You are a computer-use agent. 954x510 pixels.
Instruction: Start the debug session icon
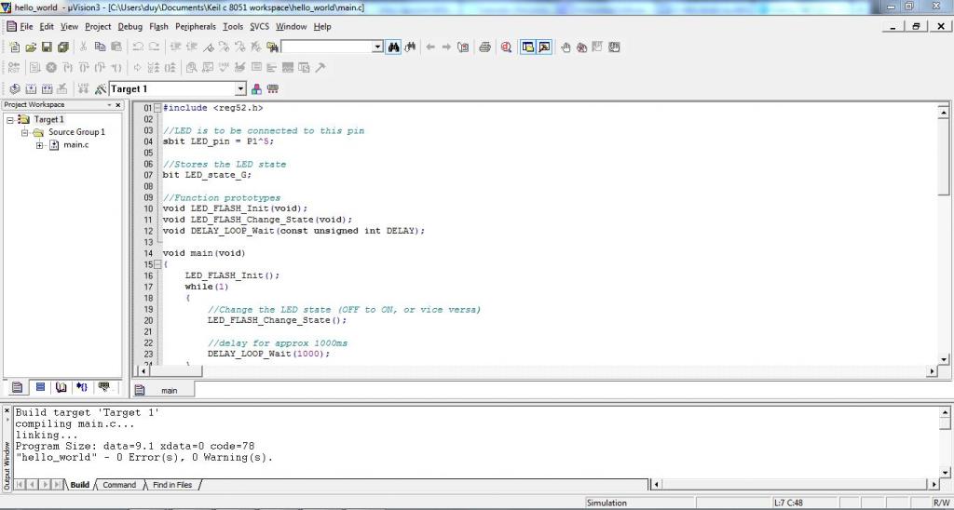click(506, 47)
